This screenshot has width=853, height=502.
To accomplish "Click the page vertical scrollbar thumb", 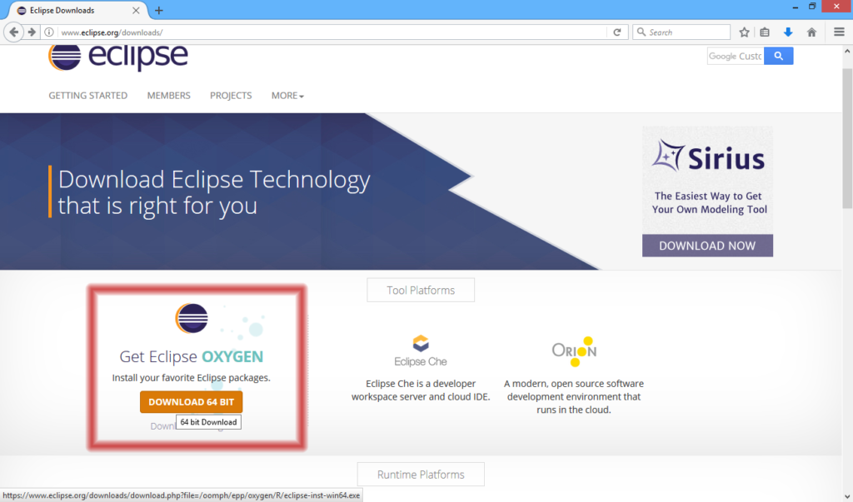I will tap(847, 138).
